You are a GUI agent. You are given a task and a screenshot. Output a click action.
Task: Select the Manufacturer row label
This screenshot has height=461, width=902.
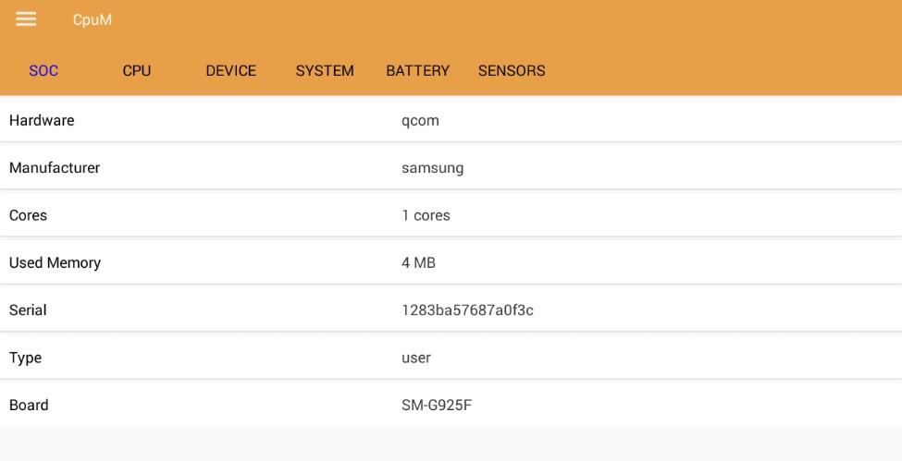[55, 168]
